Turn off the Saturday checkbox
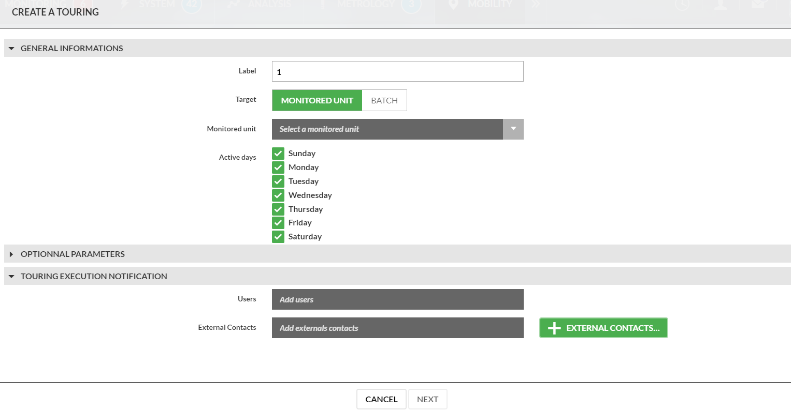Viewport: 791px width, 411px height. pyautogui.click(x=278, y=237)
